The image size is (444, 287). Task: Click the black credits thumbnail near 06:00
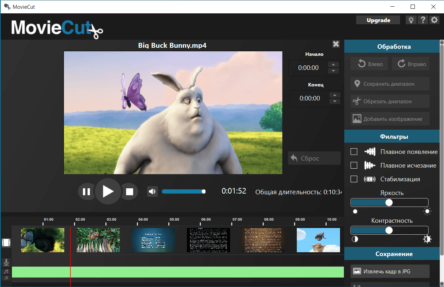(x=208, y=240)
